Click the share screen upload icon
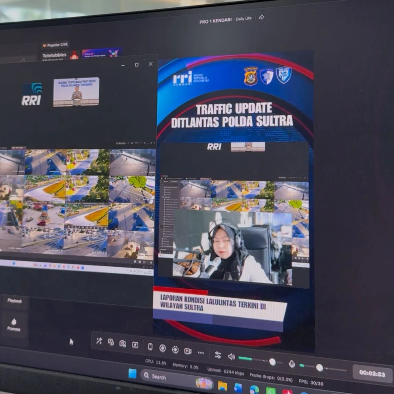394x394 pixels. coord(135,345)
